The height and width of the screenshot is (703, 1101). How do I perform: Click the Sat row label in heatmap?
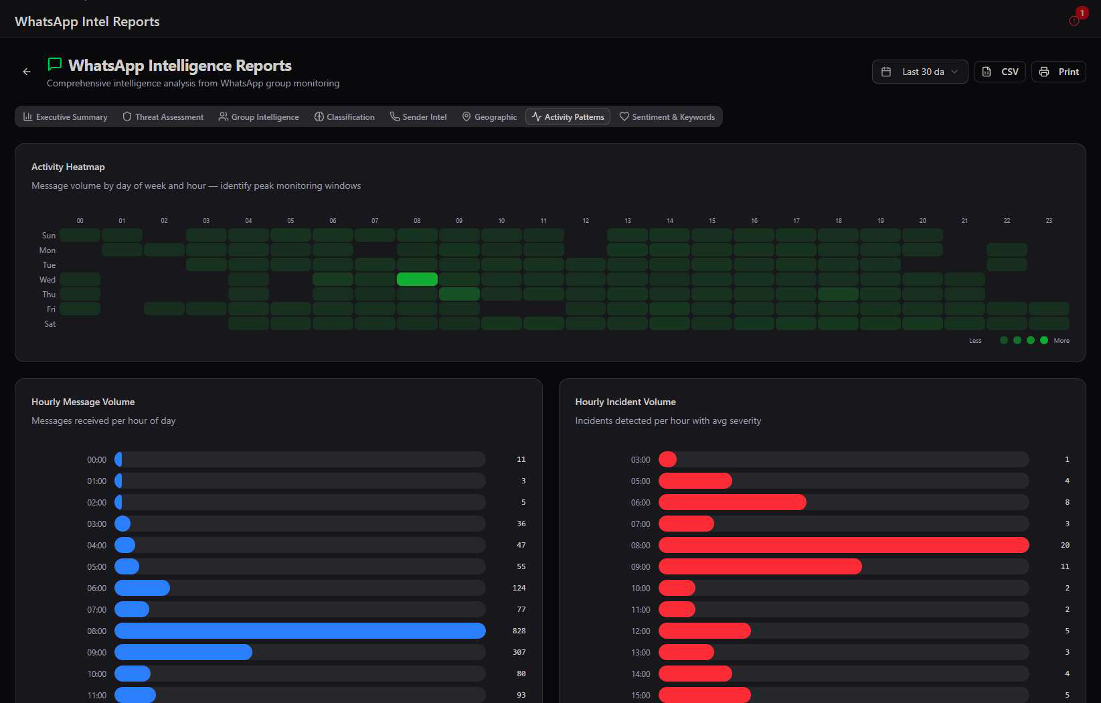50,324
